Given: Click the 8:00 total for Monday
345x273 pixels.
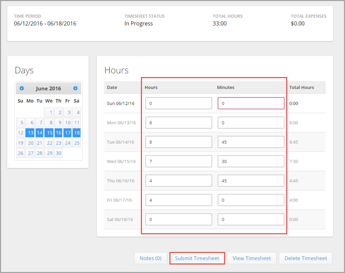Looking at the screenshot, I should (x=294, y=123).
